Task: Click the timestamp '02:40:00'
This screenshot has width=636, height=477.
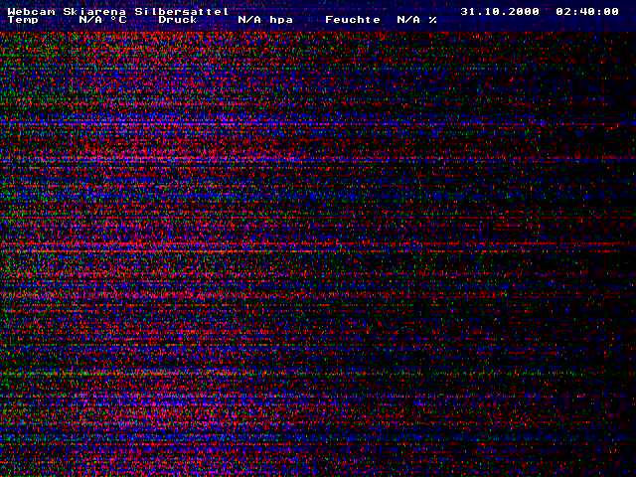Action: [587, 11]
